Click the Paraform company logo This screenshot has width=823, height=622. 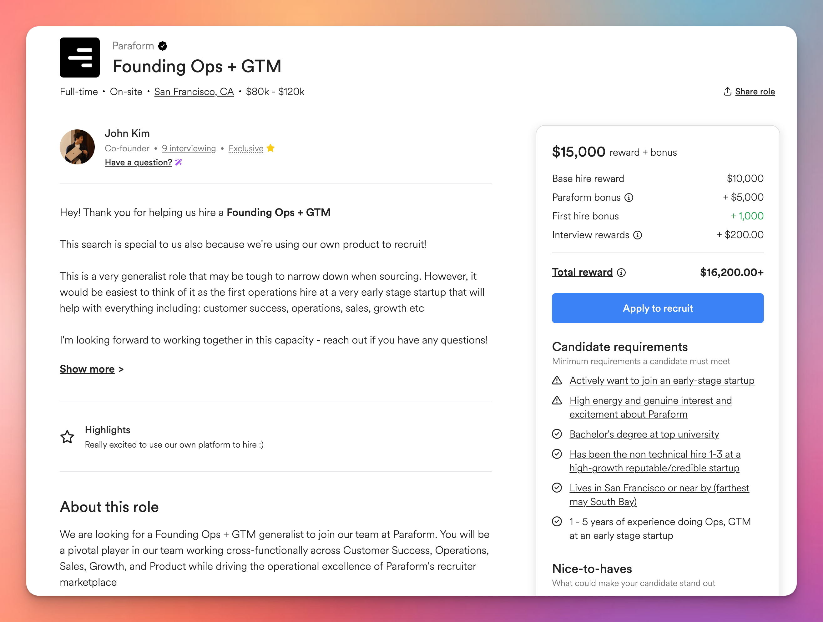(x=80, y=58)
